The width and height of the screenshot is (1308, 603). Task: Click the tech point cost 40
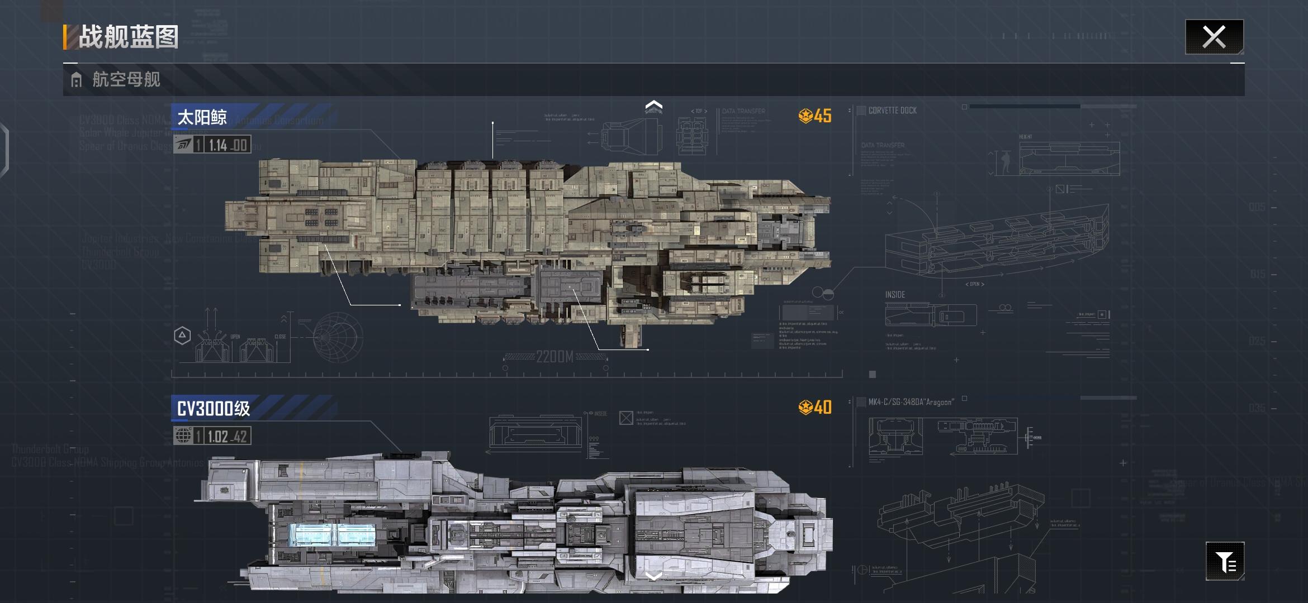823,407
